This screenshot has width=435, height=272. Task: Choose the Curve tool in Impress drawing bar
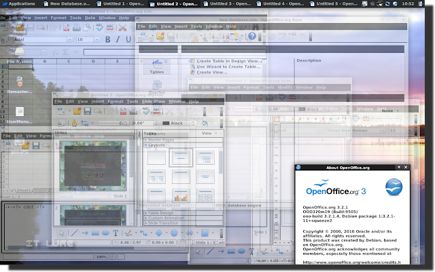point(128,233)
